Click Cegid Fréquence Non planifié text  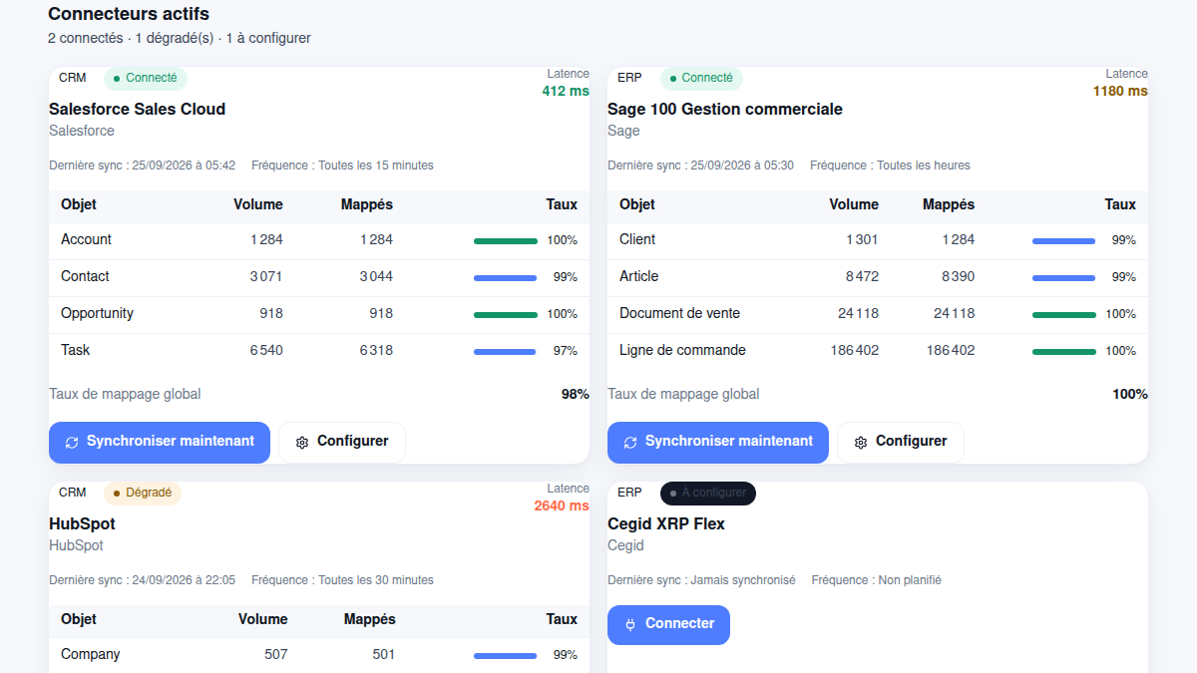pos(877,580)
